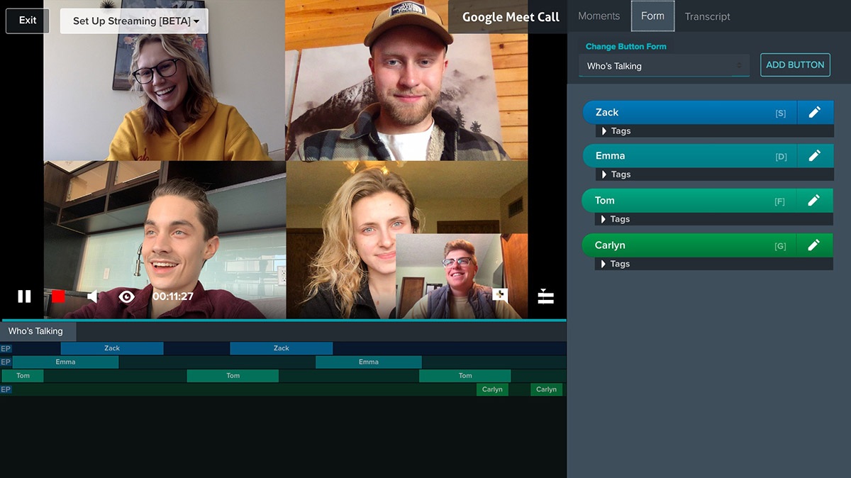Click the ADD BUTTON button

click(795, 65)
